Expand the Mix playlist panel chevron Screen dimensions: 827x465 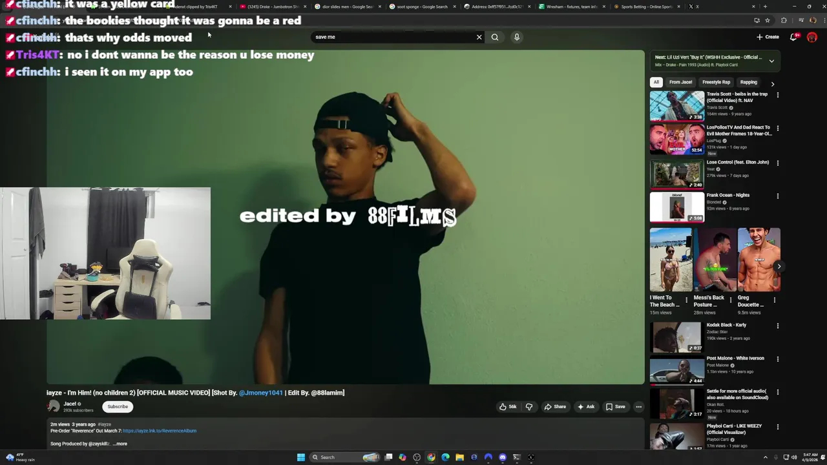coord(771,61)
